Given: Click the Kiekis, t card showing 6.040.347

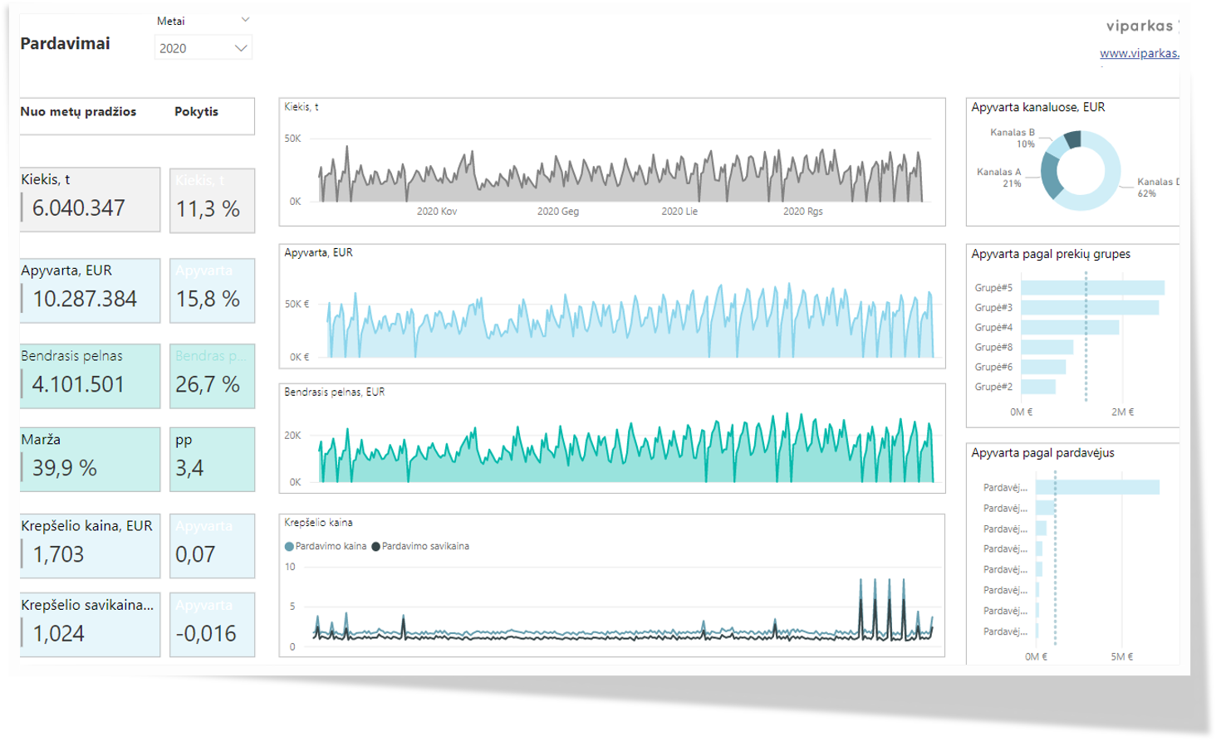Looking at the screenshot, I should [x=90, y=200].
